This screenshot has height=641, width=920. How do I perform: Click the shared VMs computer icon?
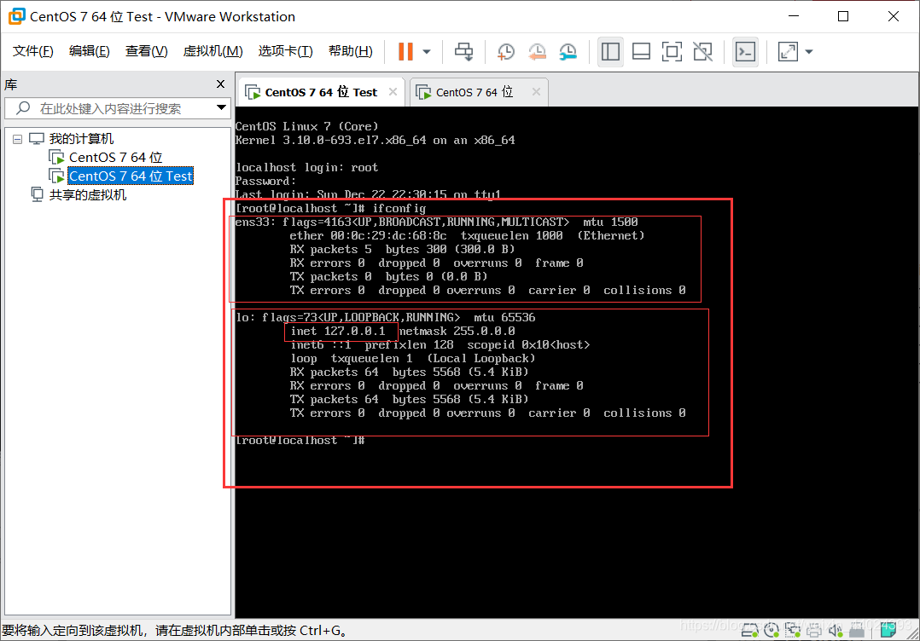click(x=37, y=194)
